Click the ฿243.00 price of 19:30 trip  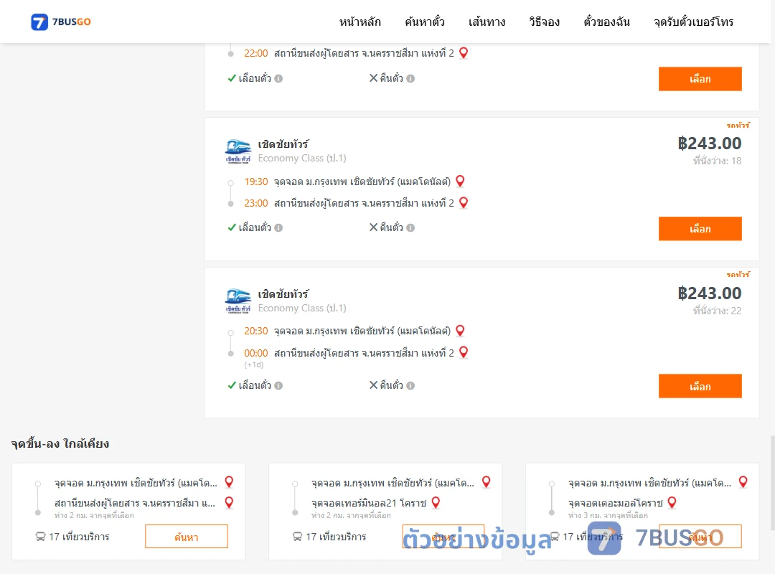pyautogui.click(x=710, y=143)
